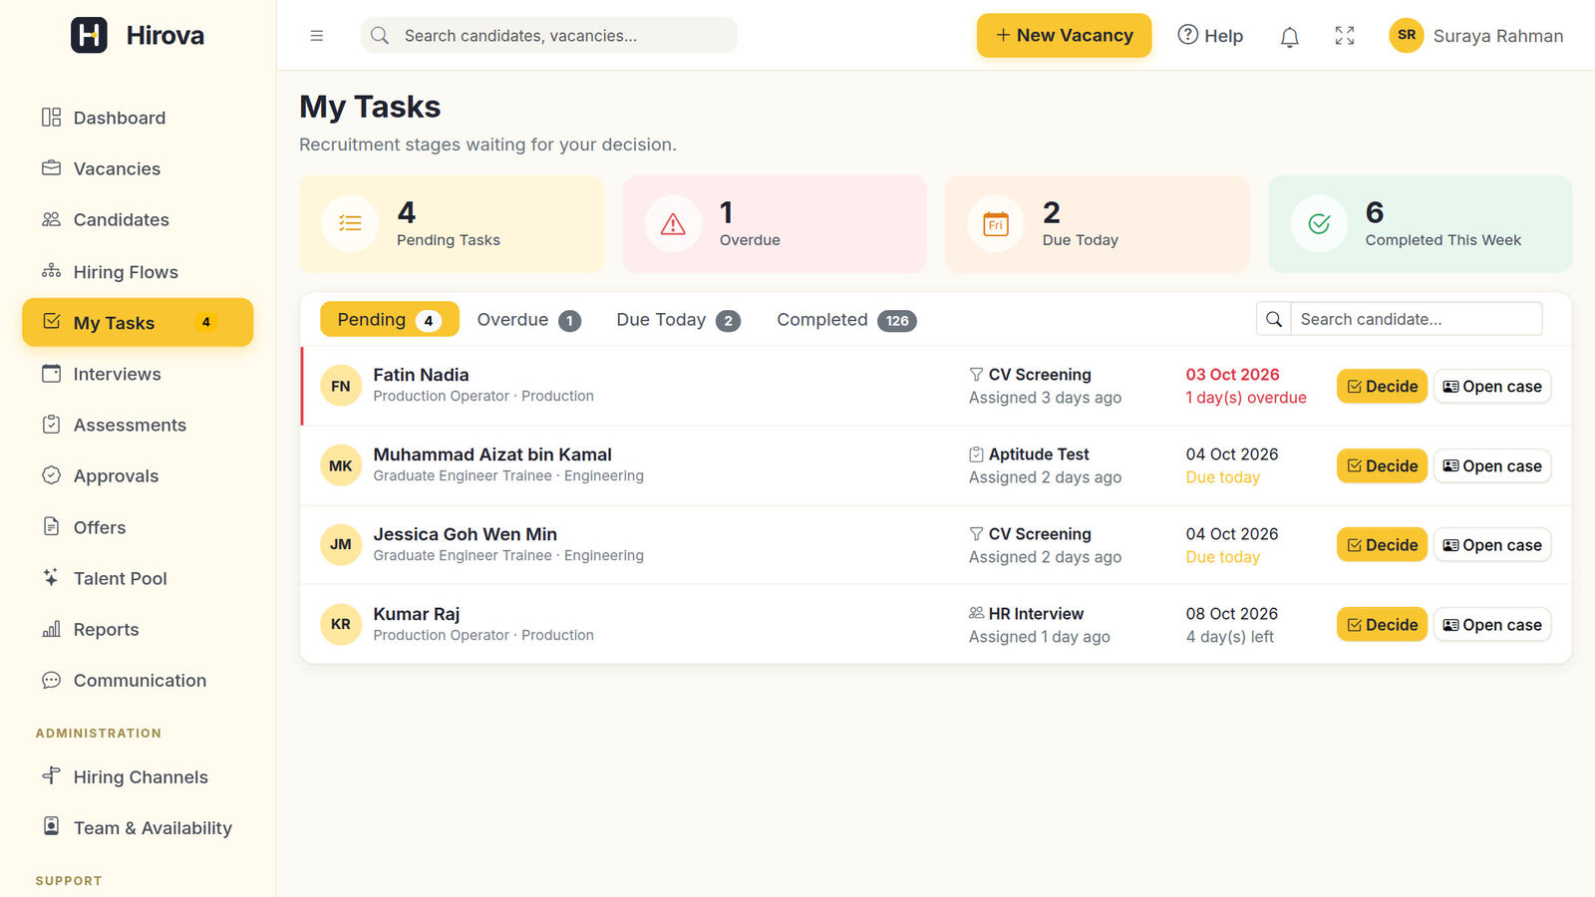Click the Hirova logo icon
The height and width of the screenshot is (897, 1595).
[89, 35]
